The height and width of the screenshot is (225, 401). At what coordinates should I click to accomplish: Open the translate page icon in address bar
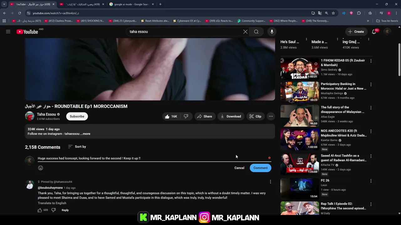[320, 13]
